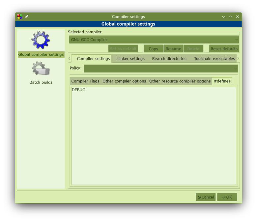Click the Rename compiler button

point(173,49)
